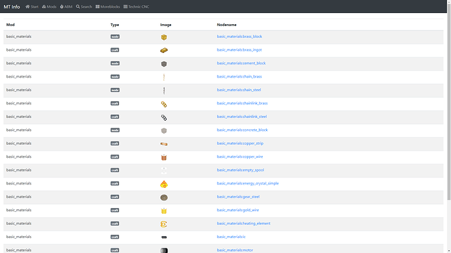This screenshot has width=451, height=253.
Task: Open basic_materials:gold_wire link
Action: (238, 210)
